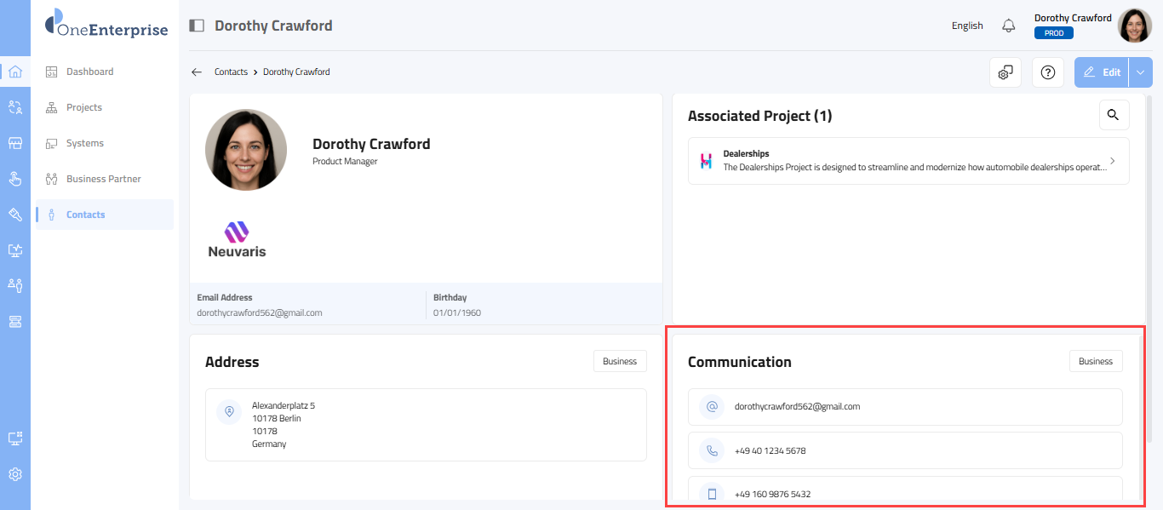Search associated projects with magnifier icon
The image size is (1163, 510).
click(x=1114, y=115)
